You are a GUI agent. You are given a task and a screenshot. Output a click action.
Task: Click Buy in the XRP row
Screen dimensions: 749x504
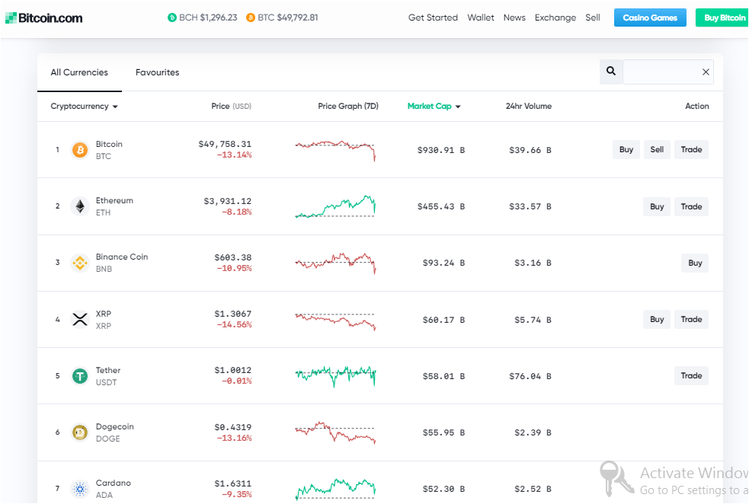click(657, 319)
